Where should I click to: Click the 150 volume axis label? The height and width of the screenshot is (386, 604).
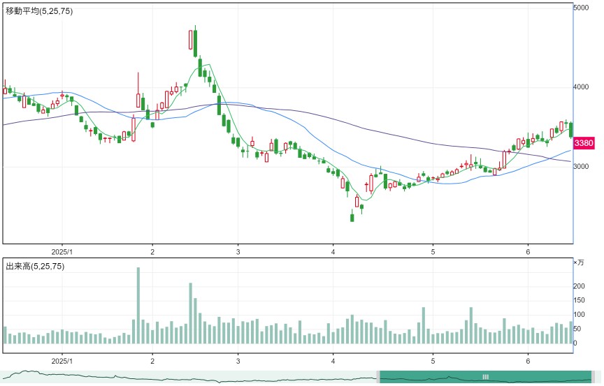pyautogui.click(x=579, y=300)
